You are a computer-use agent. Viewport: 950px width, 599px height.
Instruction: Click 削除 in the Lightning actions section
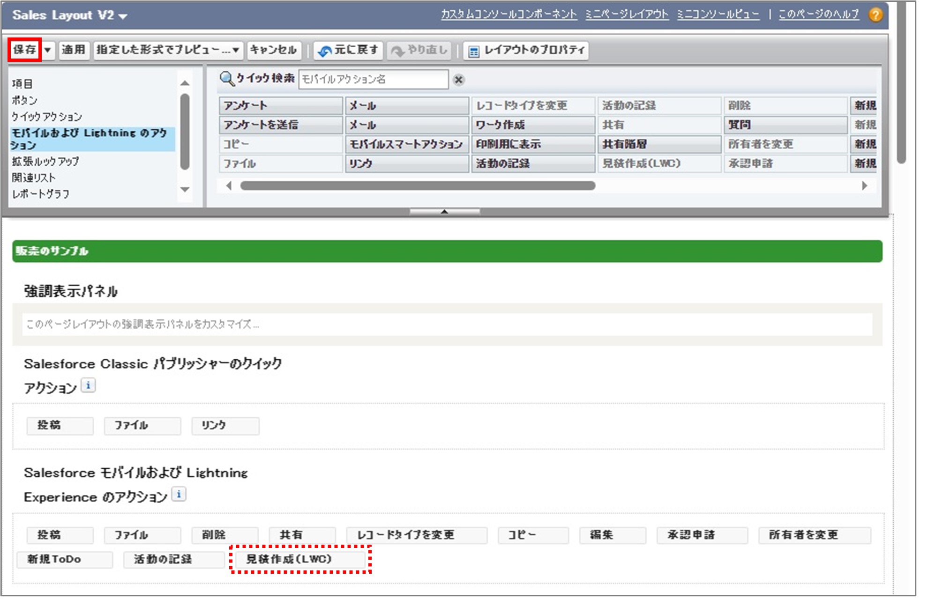[x=225, y=535]
